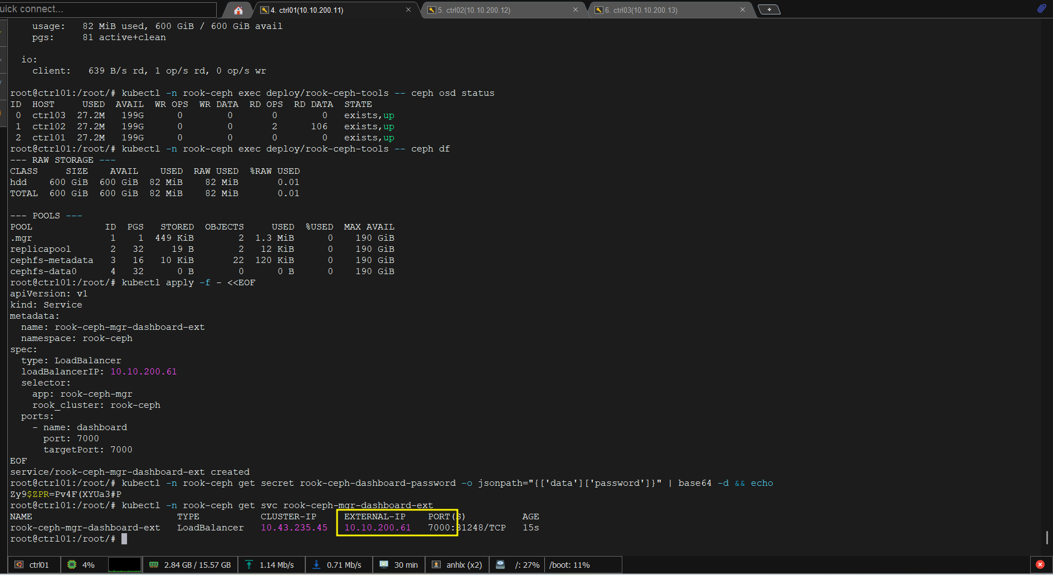Click the dashboard password Zy9$ZPR=Pv4F(XYUa3#P
This screenshot has width=1053, height=575.
point(66,494)
